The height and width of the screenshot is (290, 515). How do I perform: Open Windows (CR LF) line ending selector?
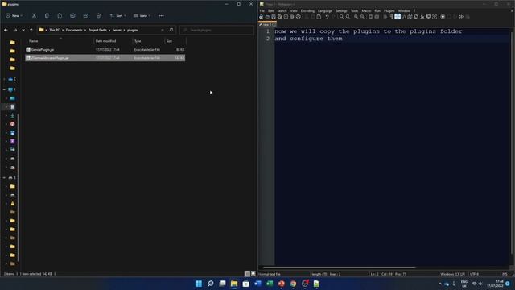point(452,274)
